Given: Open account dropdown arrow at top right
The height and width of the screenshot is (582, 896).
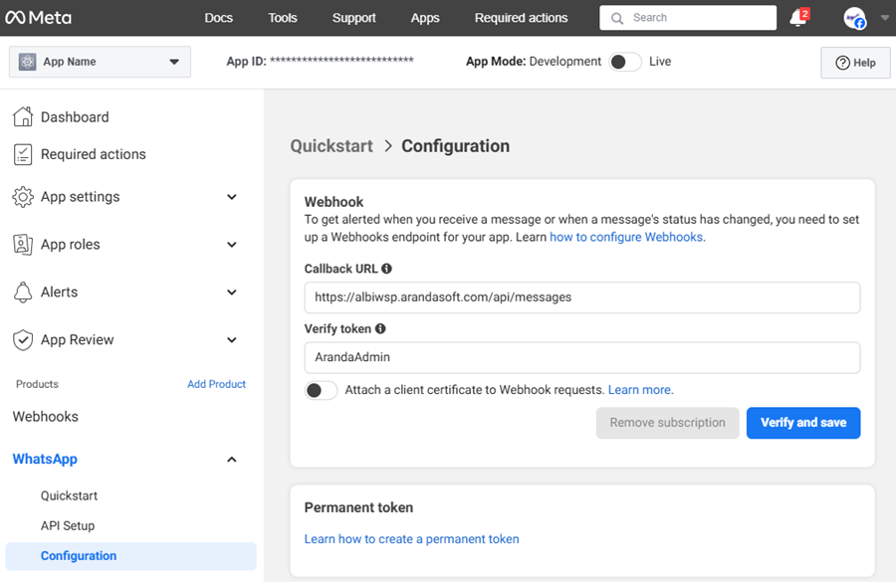Looking at the screenshot, I should (885, 18).
